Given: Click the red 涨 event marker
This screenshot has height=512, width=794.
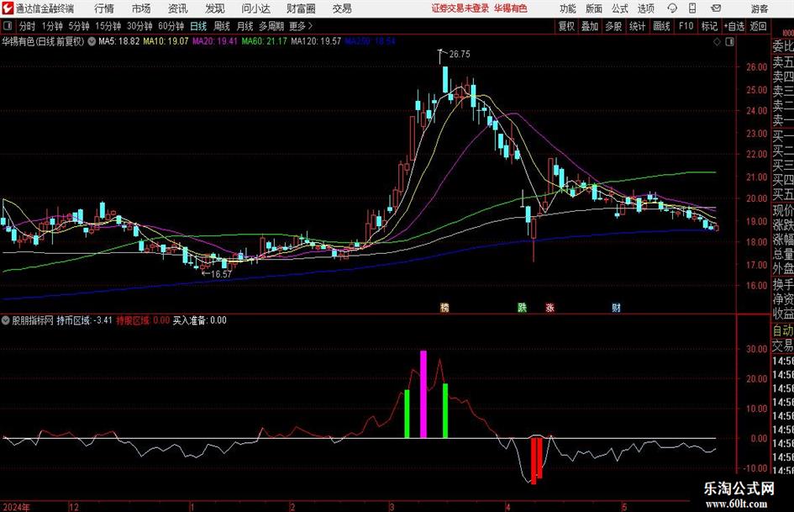Looking at the screenshot, I should click(x=550, y=307).
